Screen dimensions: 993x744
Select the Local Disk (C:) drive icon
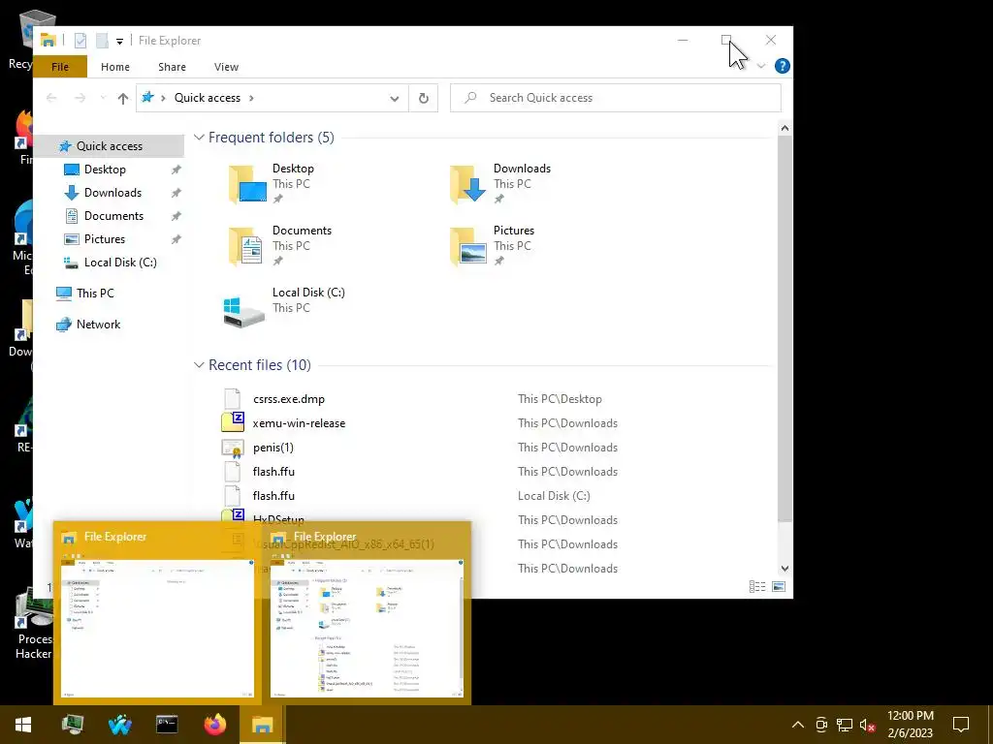pos(243,311)
